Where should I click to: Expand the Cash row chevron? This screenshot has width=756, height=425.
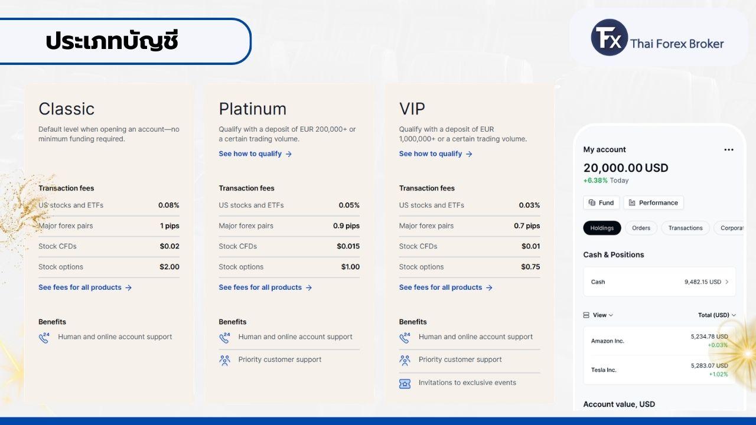pos(726,282)
